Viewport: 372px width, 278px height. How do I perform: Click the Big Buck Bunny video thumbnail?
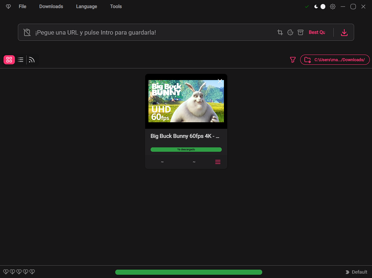pyautogui.click(x=186, y=101)
